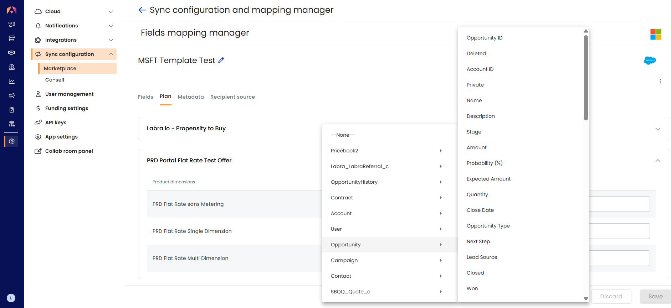The image size is (671, 308).
Task: Select Labra_LabraReferral_c in the object menu
Action: (x=390, y=166)
